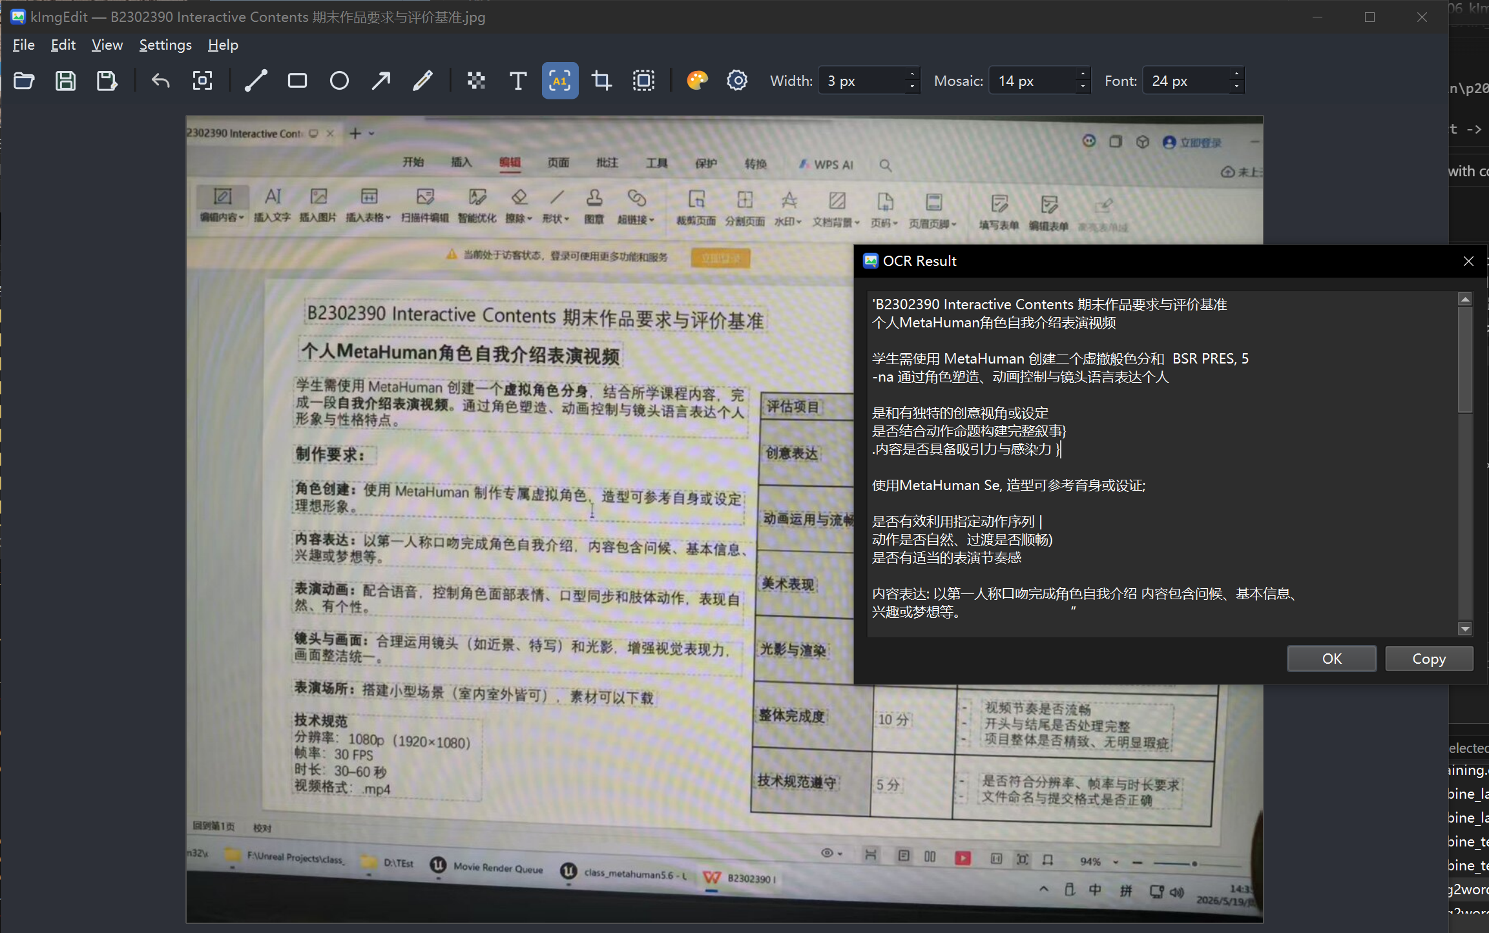Decrease the Width value with the down arrow
1489x933 pixels.
912,87
